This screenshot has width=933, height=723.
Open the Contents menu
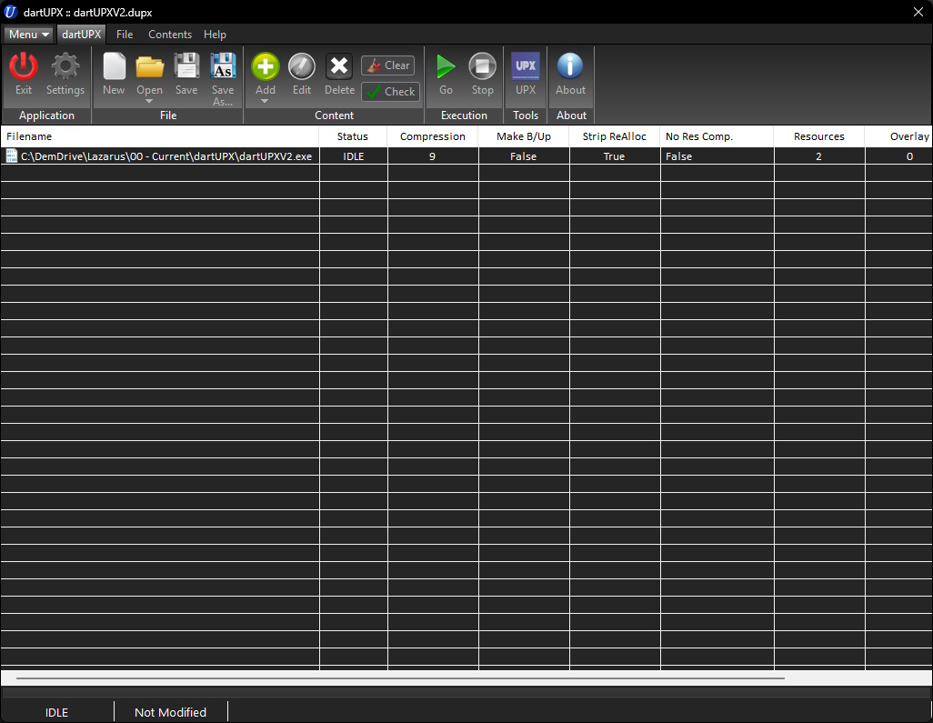point(170,35)
